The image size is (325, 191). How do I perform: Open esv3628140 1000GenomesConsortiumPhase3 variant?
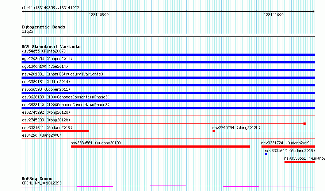(66, 105)
